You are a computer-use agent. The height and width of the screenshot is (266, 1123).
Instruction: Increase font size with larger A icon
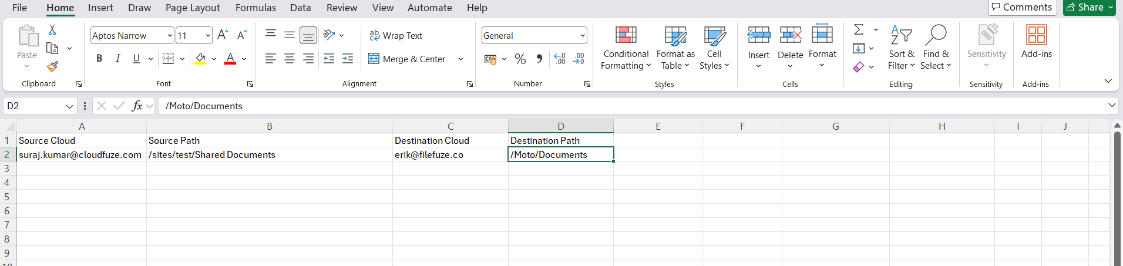tap(223, 35)
